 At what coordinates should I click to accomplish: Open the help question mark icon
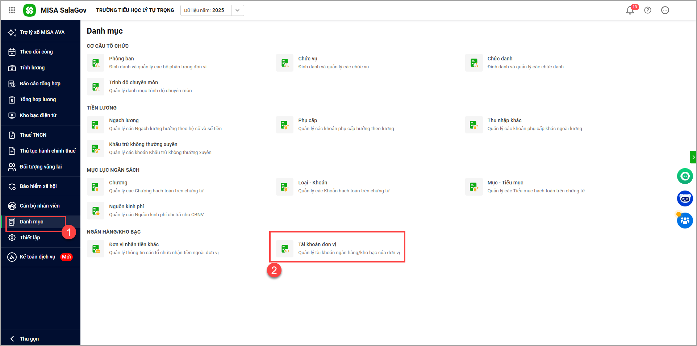(648, 10)
